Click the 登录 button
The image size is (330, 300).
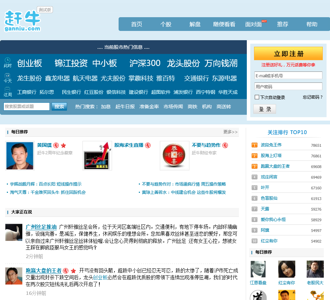265,109
